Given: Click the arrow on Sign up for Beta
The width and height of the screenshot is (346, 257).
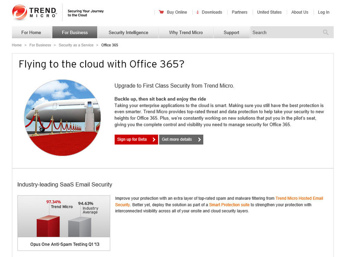Looking at the screenshot, I should click(154, 140).
